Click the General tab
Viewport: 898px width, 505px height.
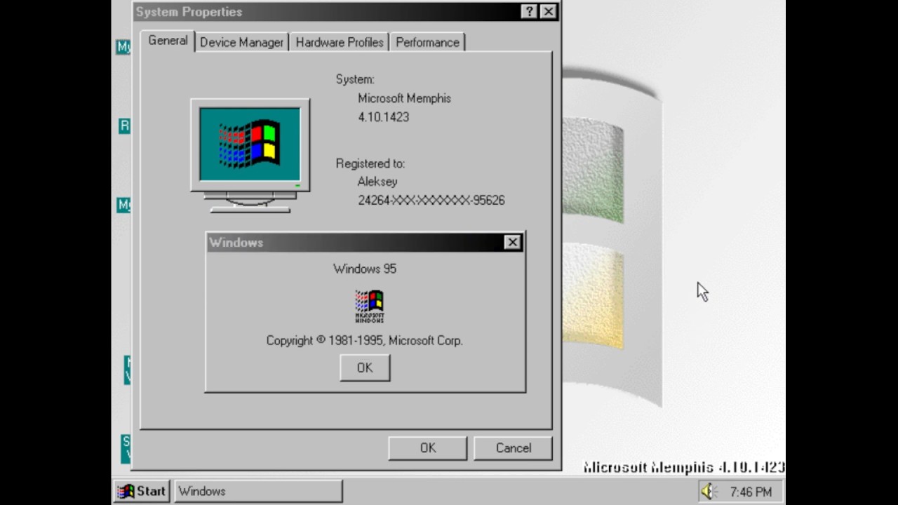coord(168,41)
